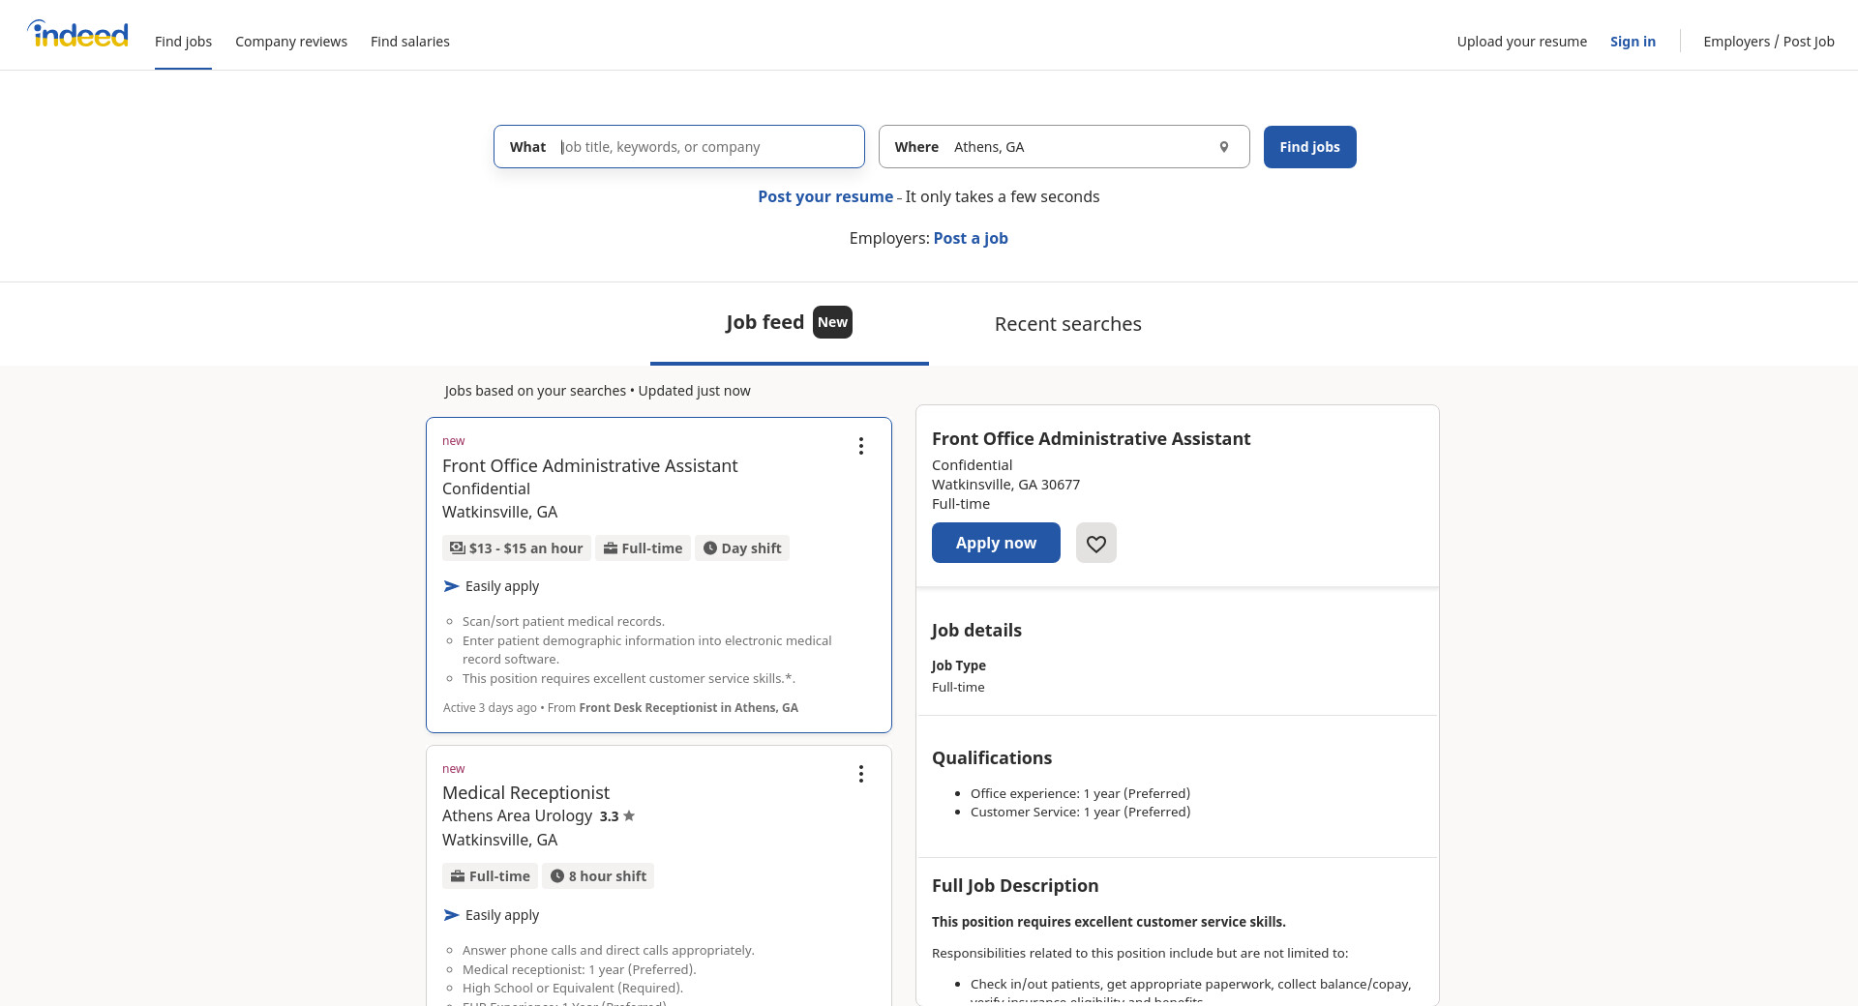Go to Find salaries page

coord(410,42)
